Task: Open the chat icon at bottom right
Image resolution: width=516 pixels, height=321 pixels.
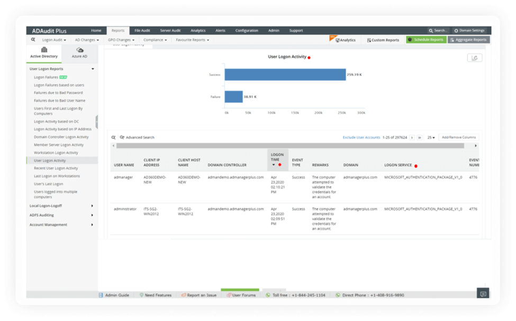Action: coord(483,294)
